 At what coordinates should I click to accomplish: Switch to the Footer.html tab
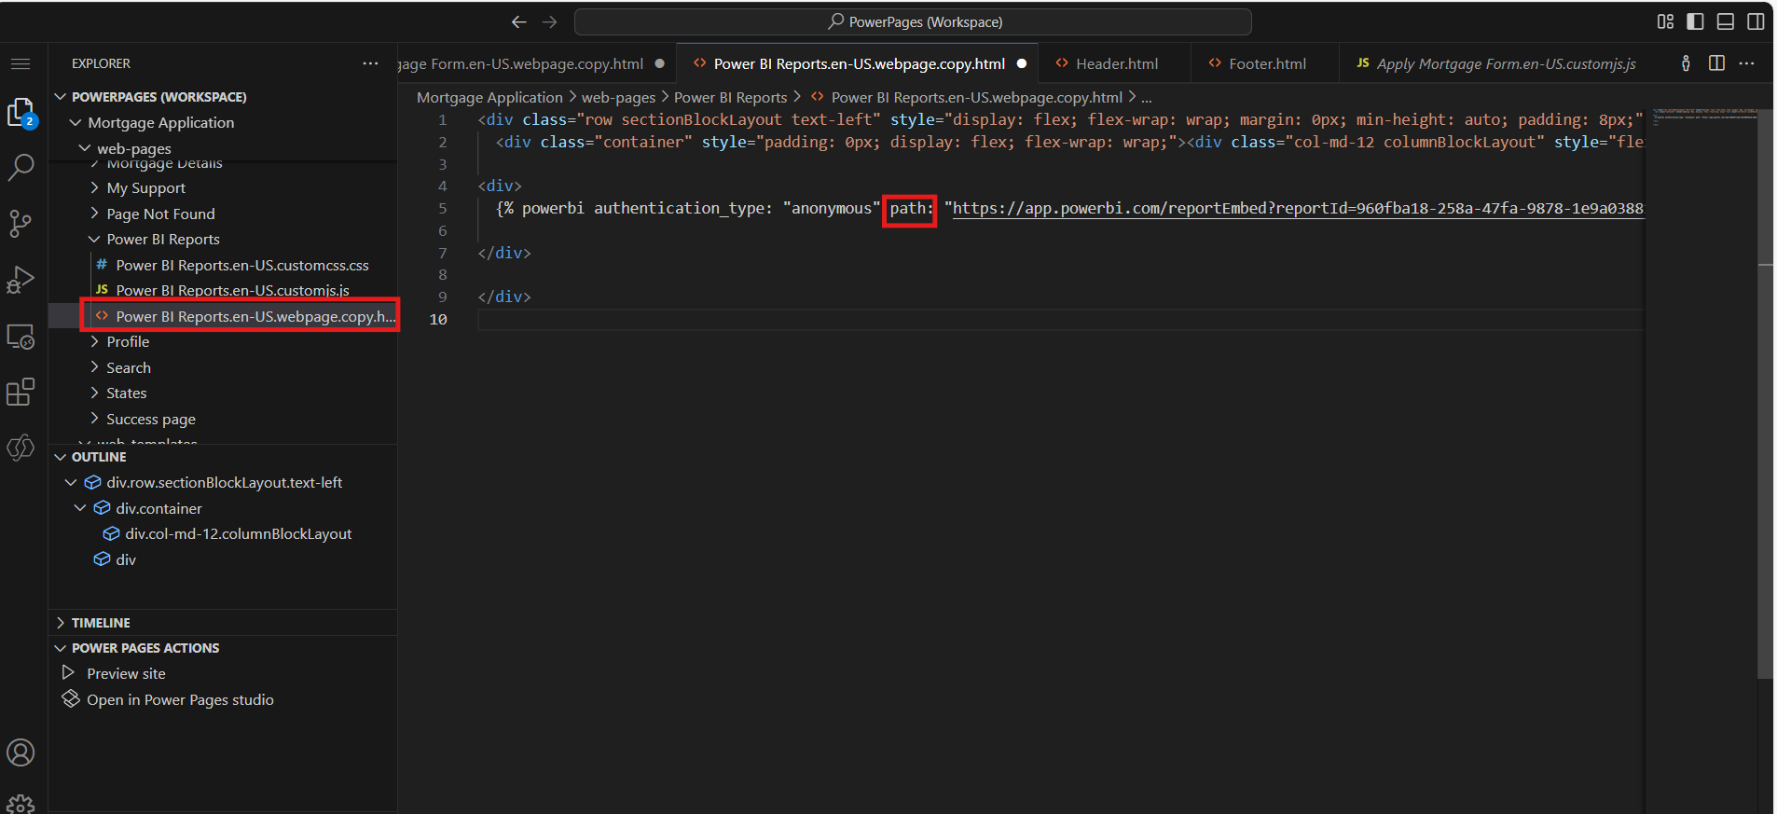click(x=1267, y=63)
